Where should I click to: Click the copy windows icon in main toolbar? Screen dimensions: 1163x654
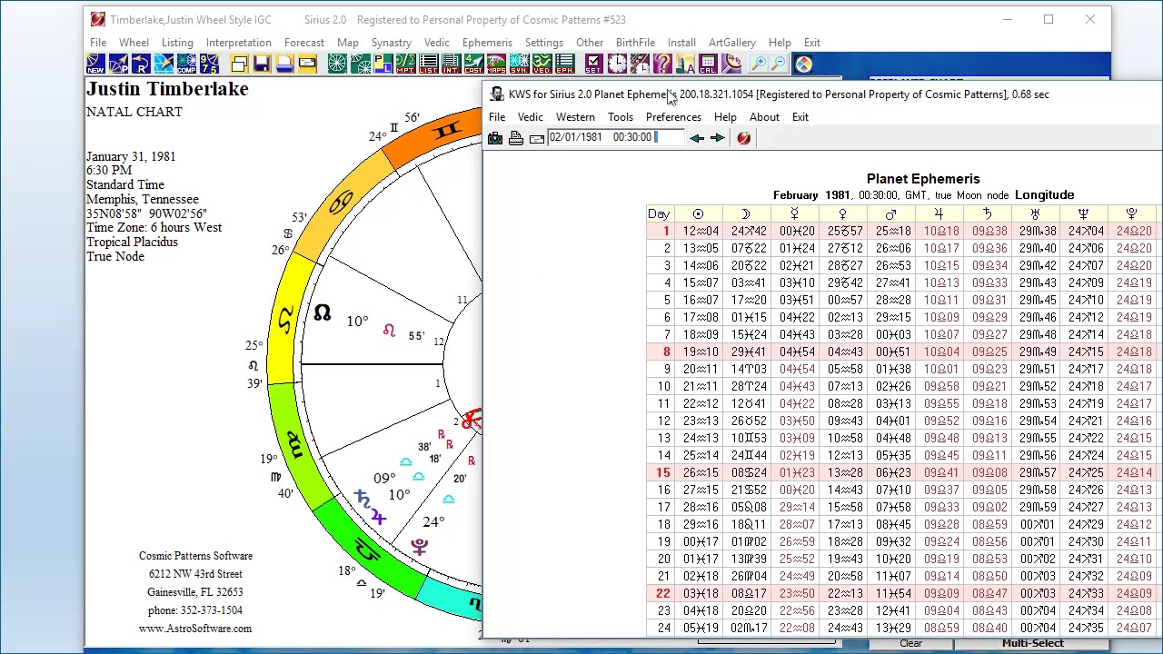click(x=239, y=64)
